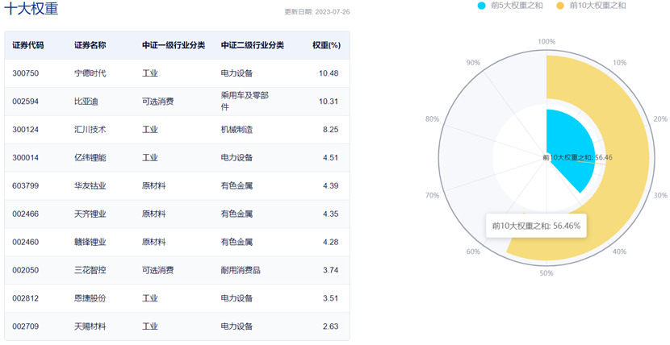Click 有色金属 in the 天齐锂业 row
This screenshot has height=345, width=670.
[x=237, y=214]
